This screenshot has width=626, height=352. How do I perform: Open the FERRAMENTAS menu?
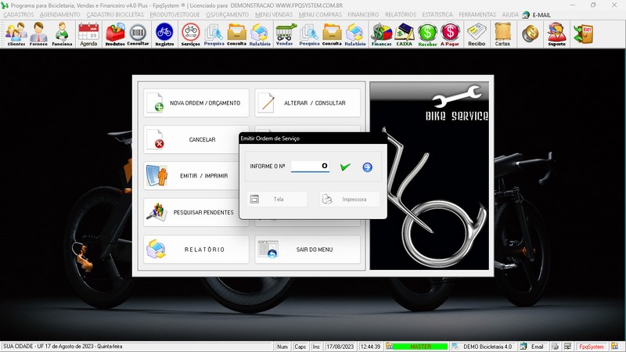tap(477, 14)
